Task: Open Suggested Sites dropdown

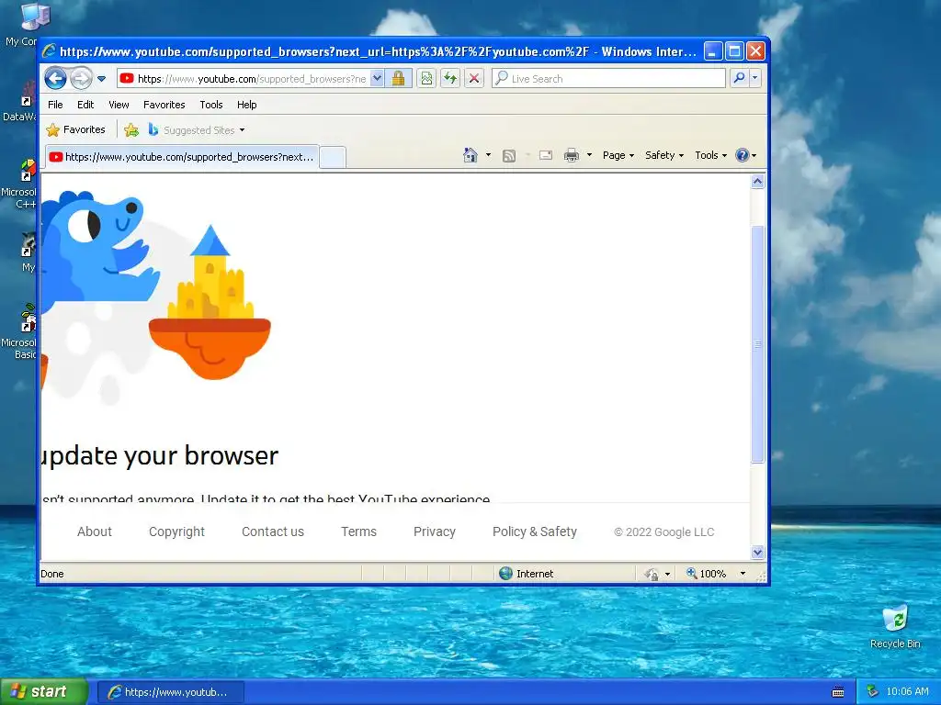Action: click(x=197, y=130)
